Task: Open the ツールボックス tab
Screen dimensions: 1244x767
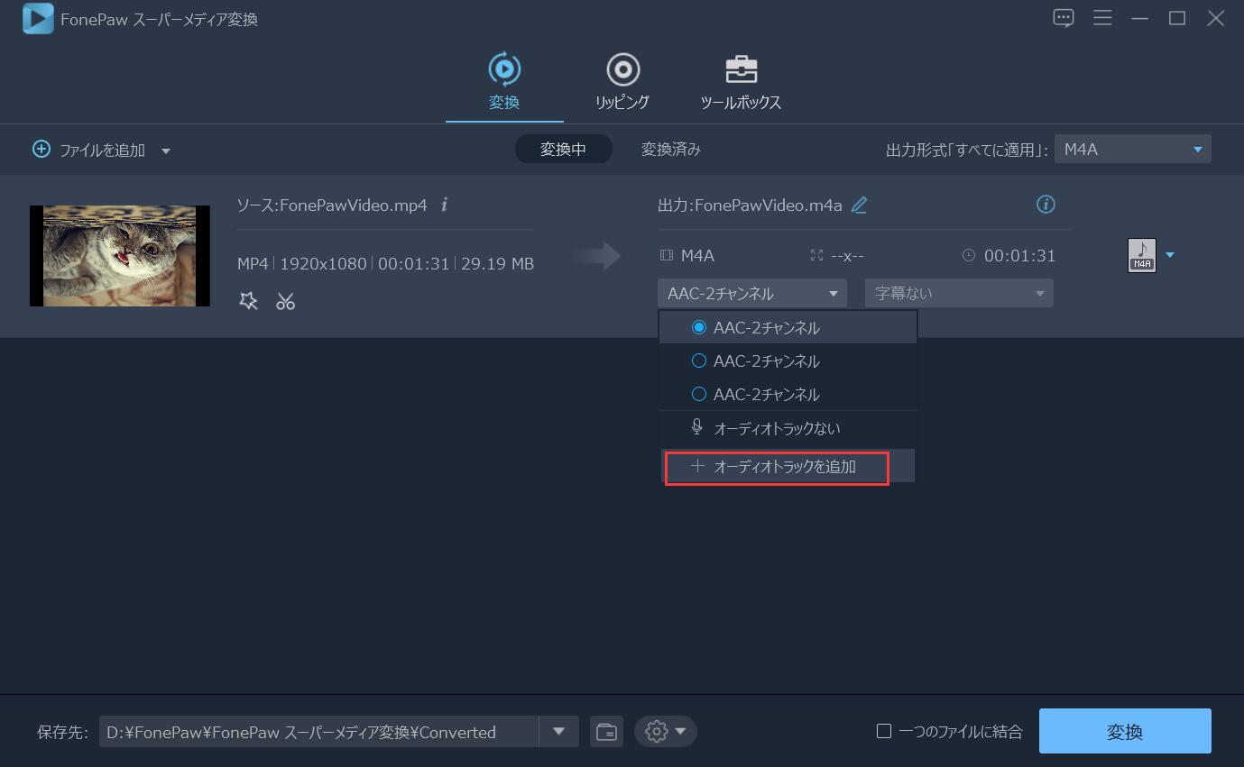Action: [x=741, y=82]
